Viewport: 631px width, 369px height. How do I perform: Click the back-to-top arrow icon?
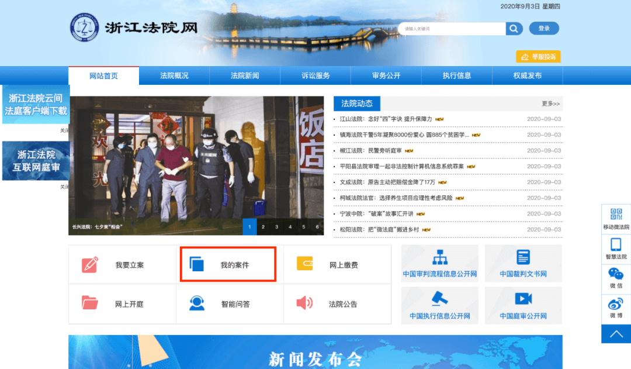616,333
